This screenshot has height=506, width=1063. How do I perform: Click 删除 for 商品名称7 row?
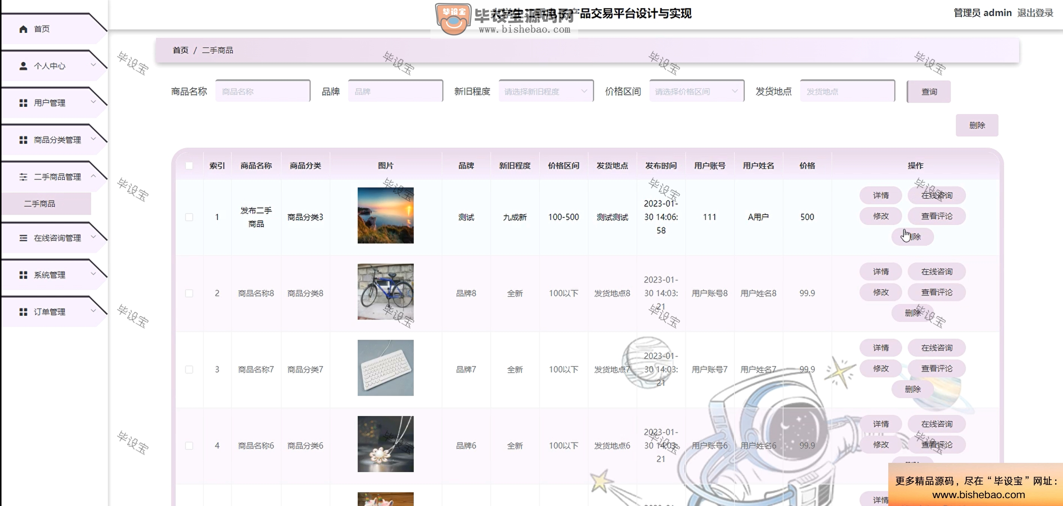912,389
